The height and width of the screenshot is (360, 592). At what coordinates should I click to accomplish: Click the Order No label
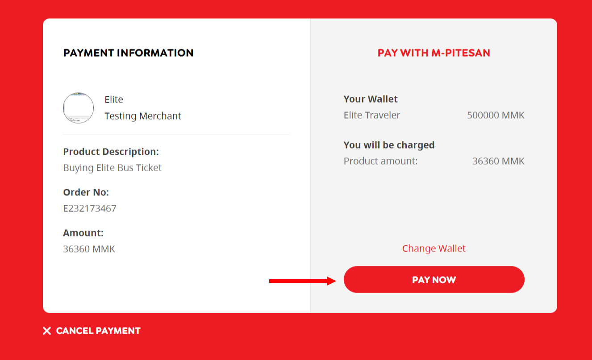[x=86, y=192]
